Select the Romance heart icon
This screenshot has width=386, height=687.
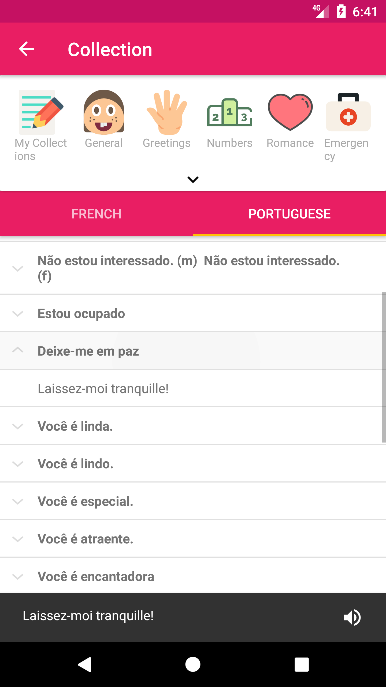tap(290, 112)
